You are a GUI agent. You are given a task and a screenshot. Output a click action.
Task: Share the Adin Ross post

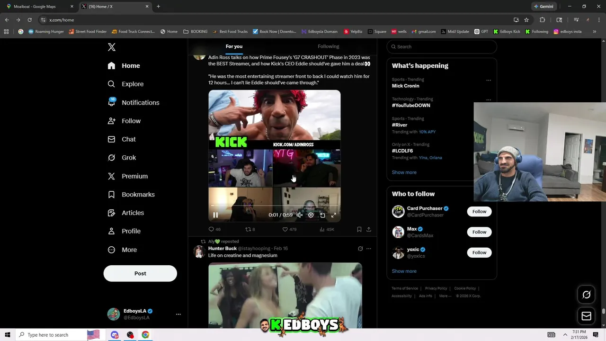click(x=369, y=229)
